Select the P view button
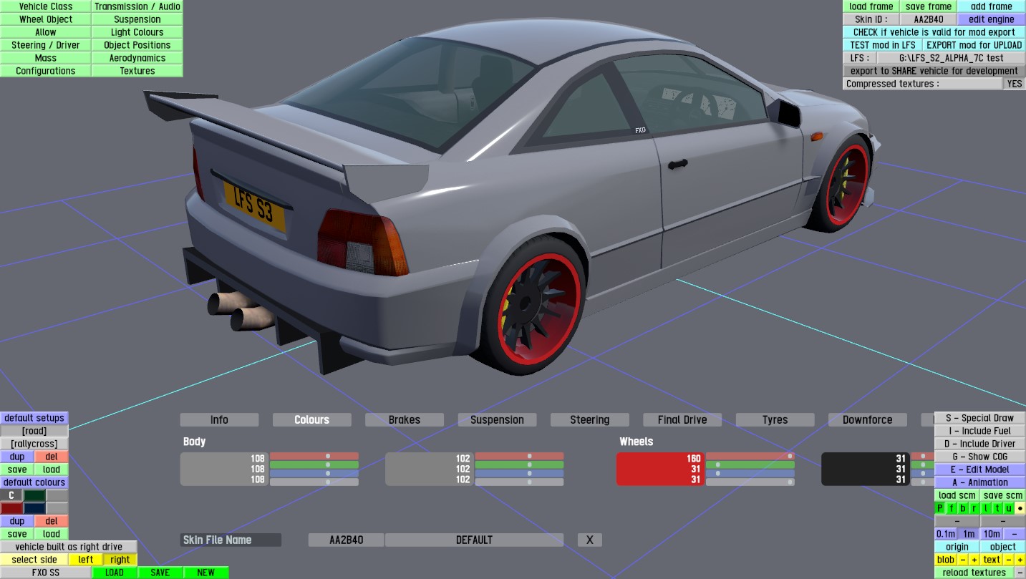This screenshot has height=579, width=1026. (x=940, y=508)
